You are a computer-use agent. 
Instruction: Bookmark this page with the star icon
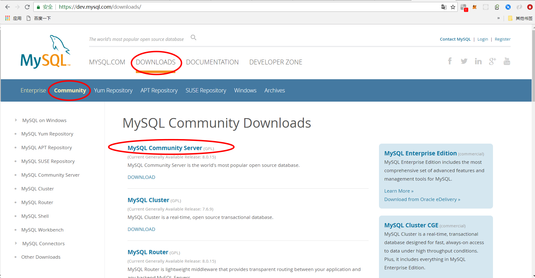(x=453, y=7)
